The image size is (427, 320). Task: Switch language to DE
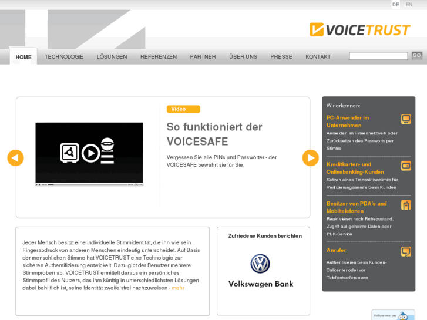(396, 5)
